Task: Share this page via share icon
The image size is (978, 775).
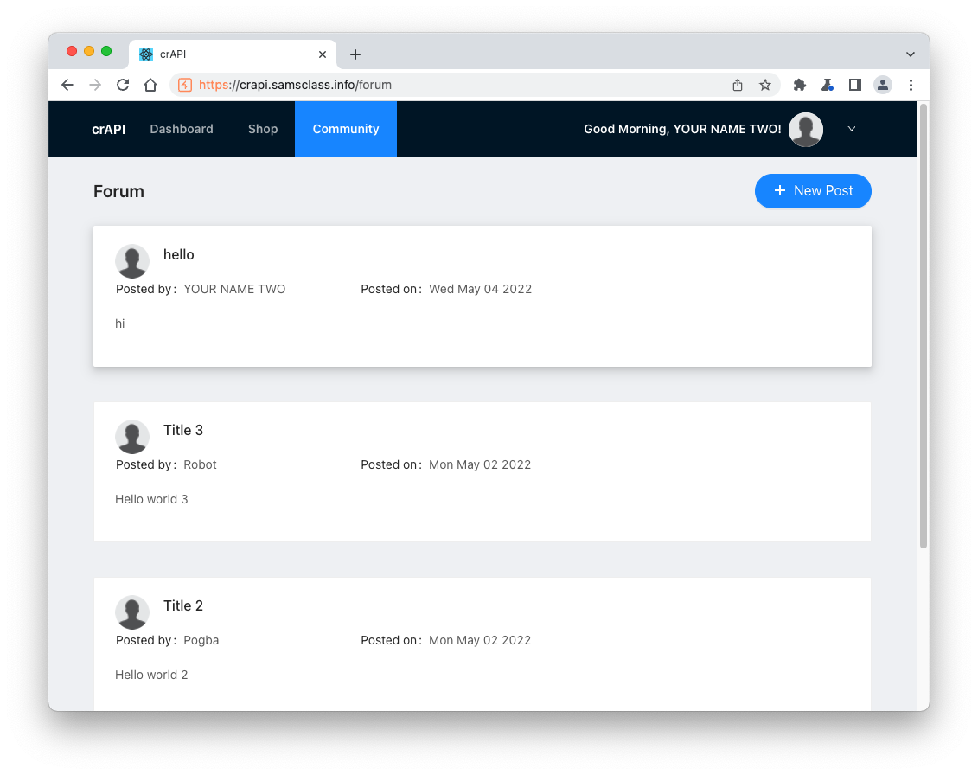Action: click(738, 85)
